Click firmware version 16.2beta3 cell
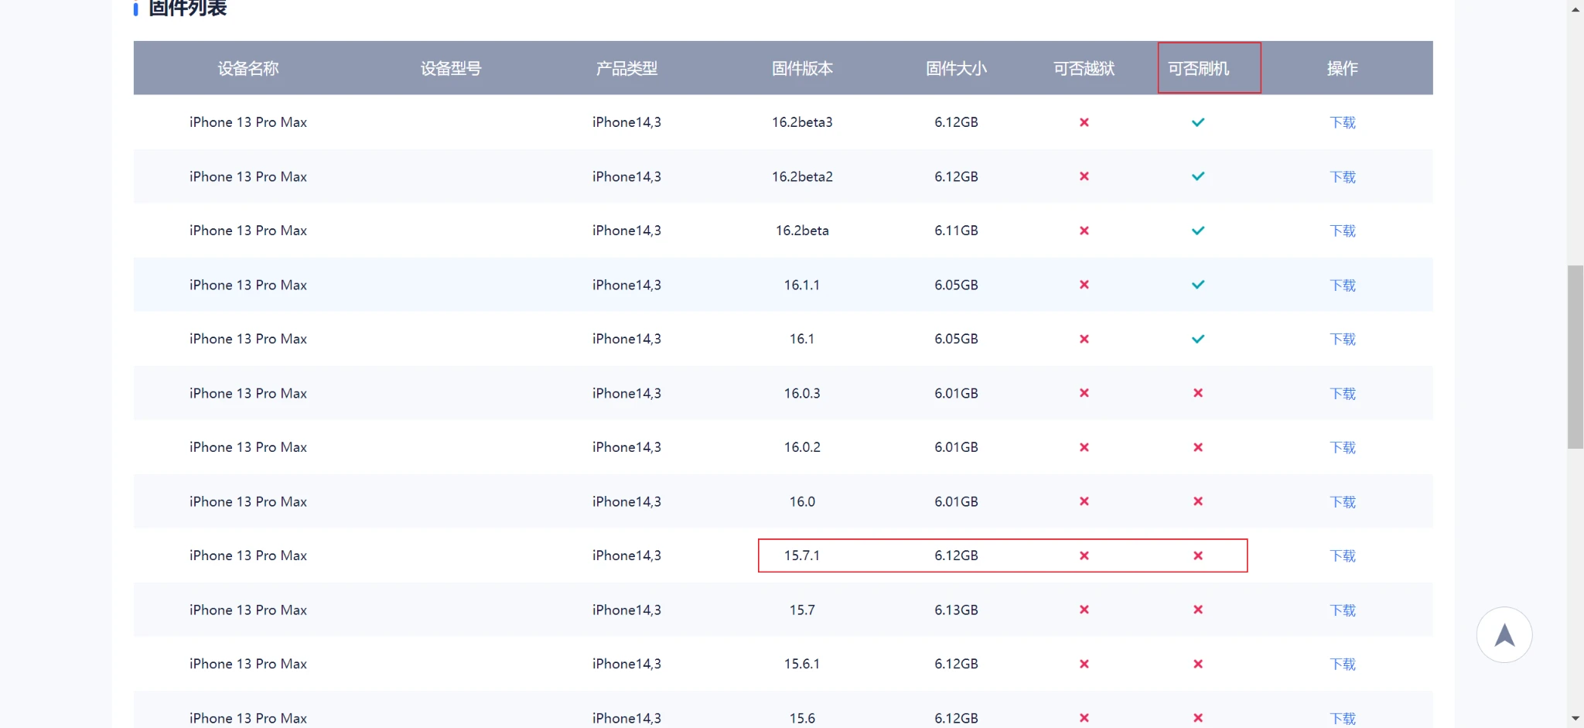 click(x=802, y=122)
